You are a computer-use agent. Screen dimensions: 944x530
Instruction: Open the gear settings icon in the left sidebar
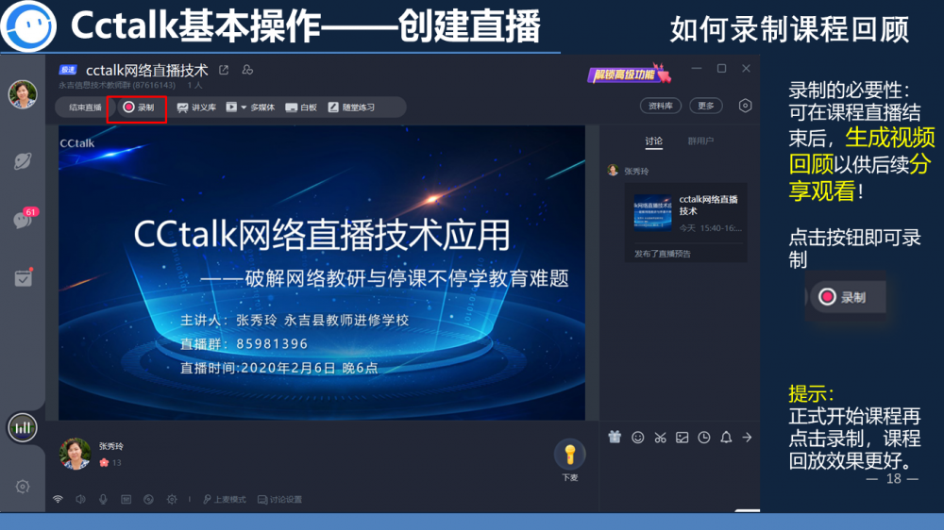click(x=23, y=486)
